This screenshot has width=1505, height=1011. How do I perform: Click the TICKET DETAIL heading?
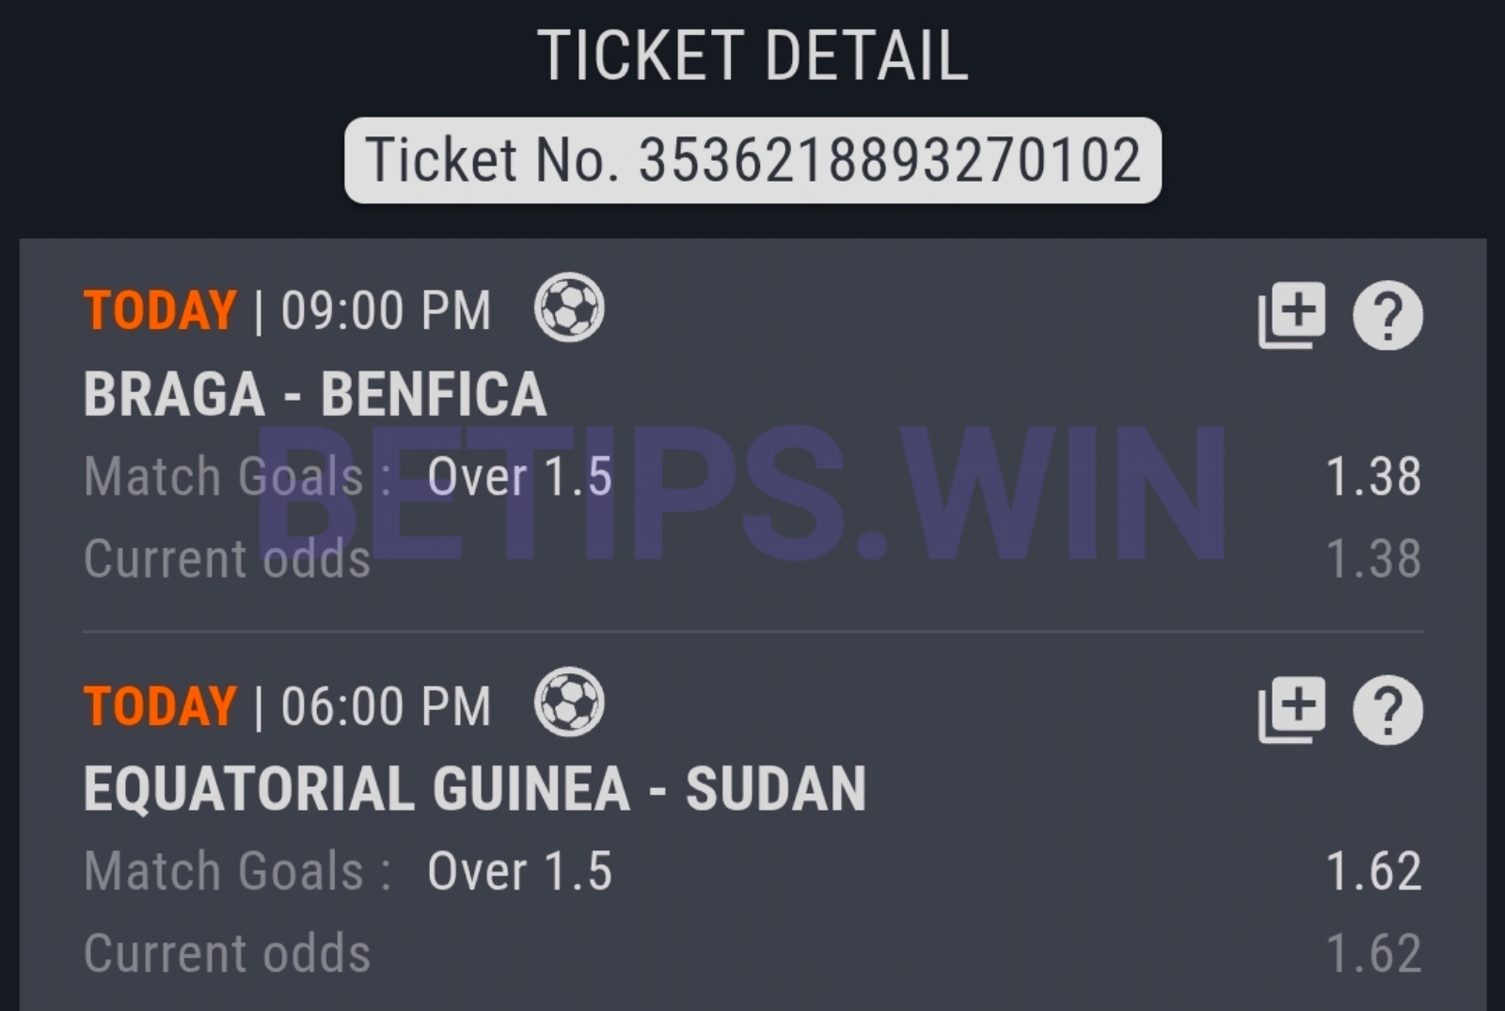point(752,56)
